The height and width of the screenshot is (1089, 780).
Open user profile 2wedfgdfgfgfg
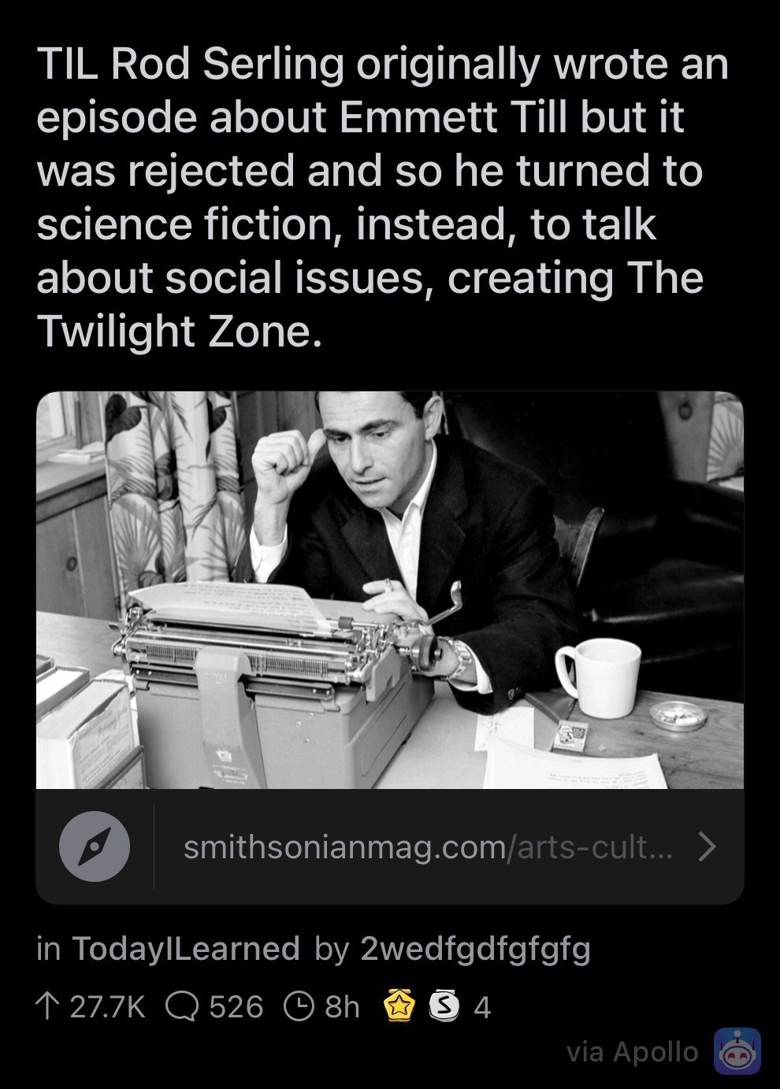(x=475, y=950)
